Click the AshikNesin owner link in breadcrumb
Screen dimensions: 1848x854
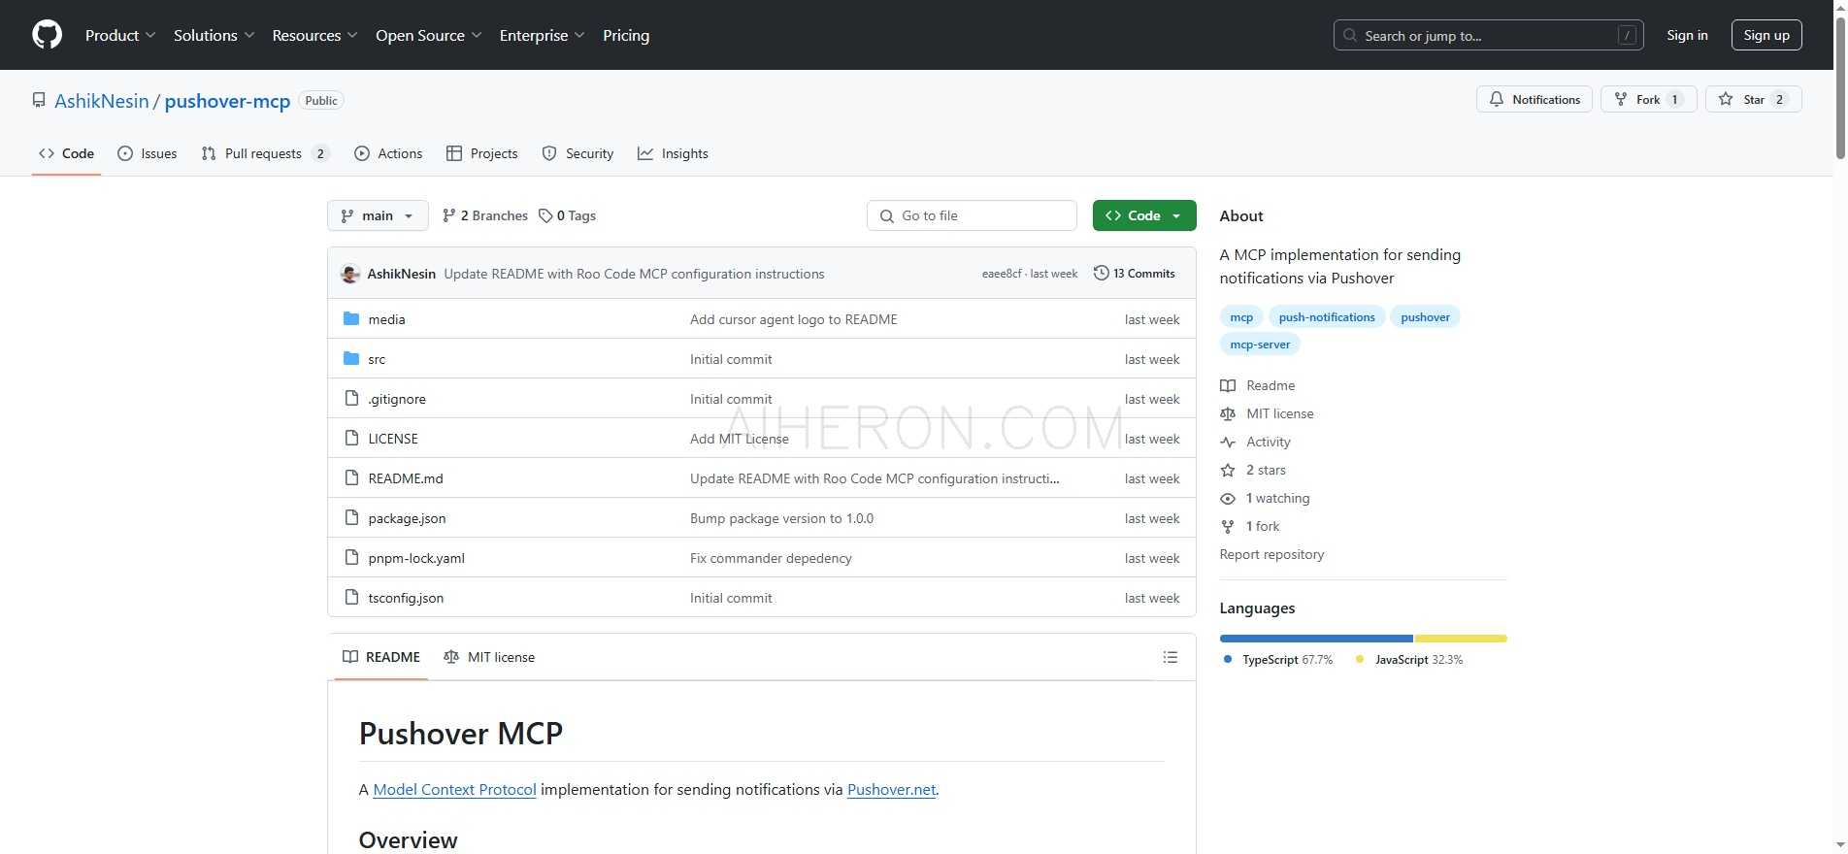pos(102,101)
